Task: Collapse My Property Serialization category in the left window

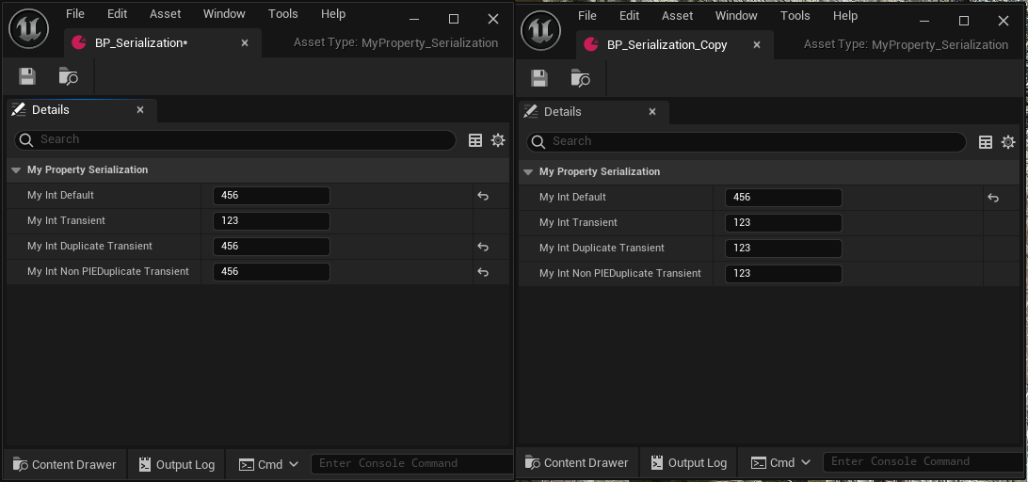Action: click(16, 170)
